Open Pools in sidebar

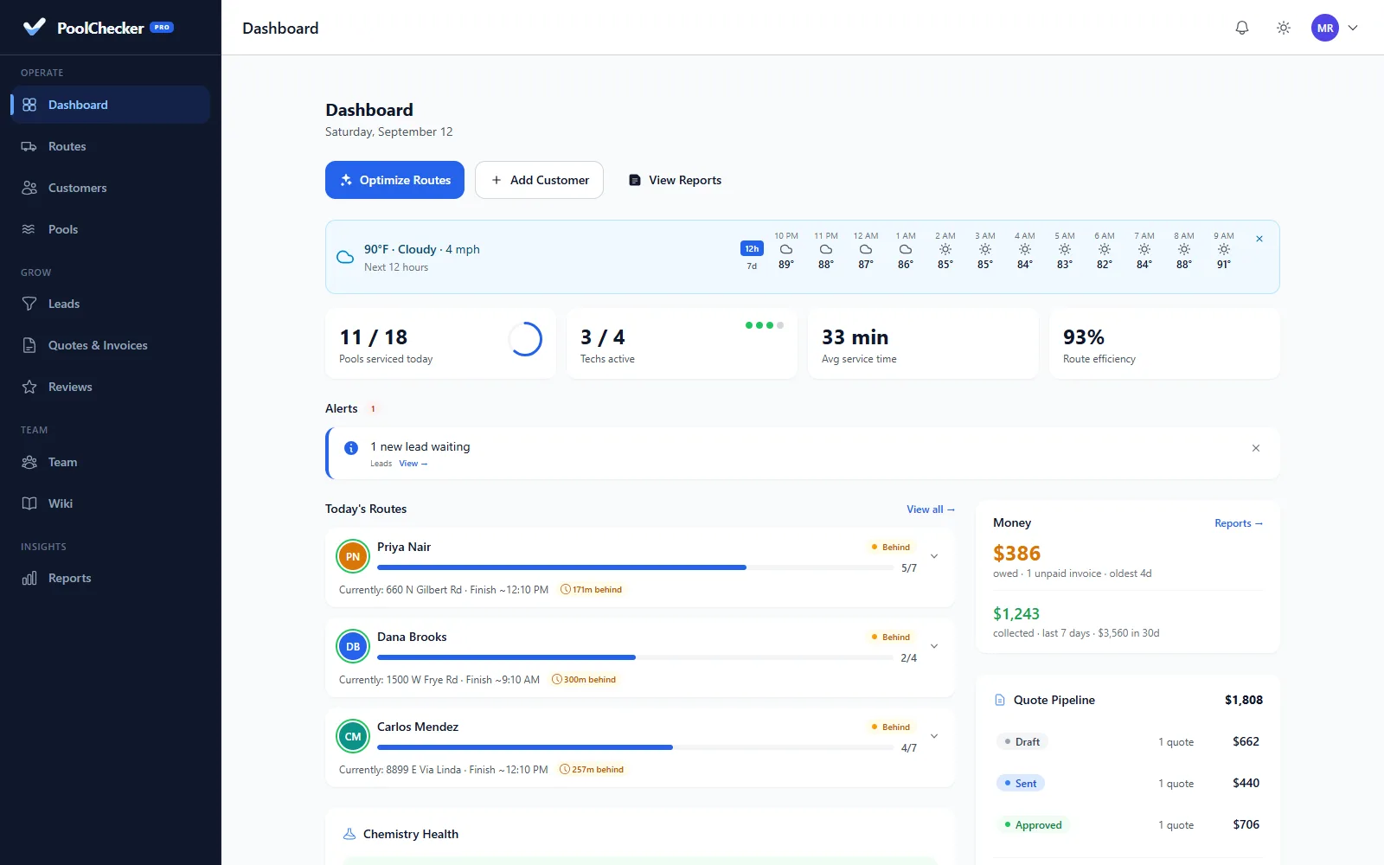111,229
